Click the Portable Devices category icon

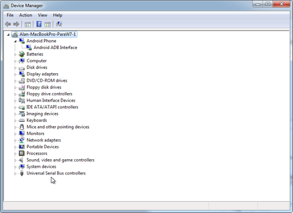click(22, 147)
